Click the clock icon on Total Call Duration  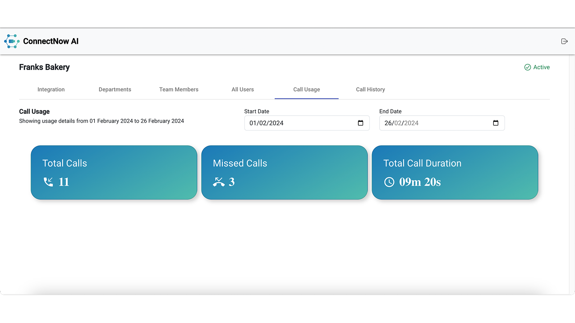389,182
